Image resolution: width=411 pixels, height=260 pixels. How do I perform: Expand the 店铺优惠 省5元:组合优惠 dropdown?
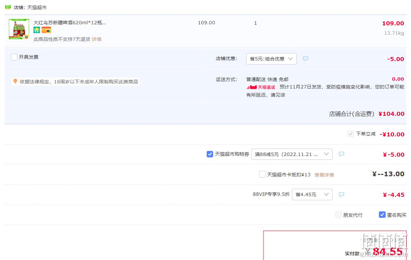click(x=271, y=59)
